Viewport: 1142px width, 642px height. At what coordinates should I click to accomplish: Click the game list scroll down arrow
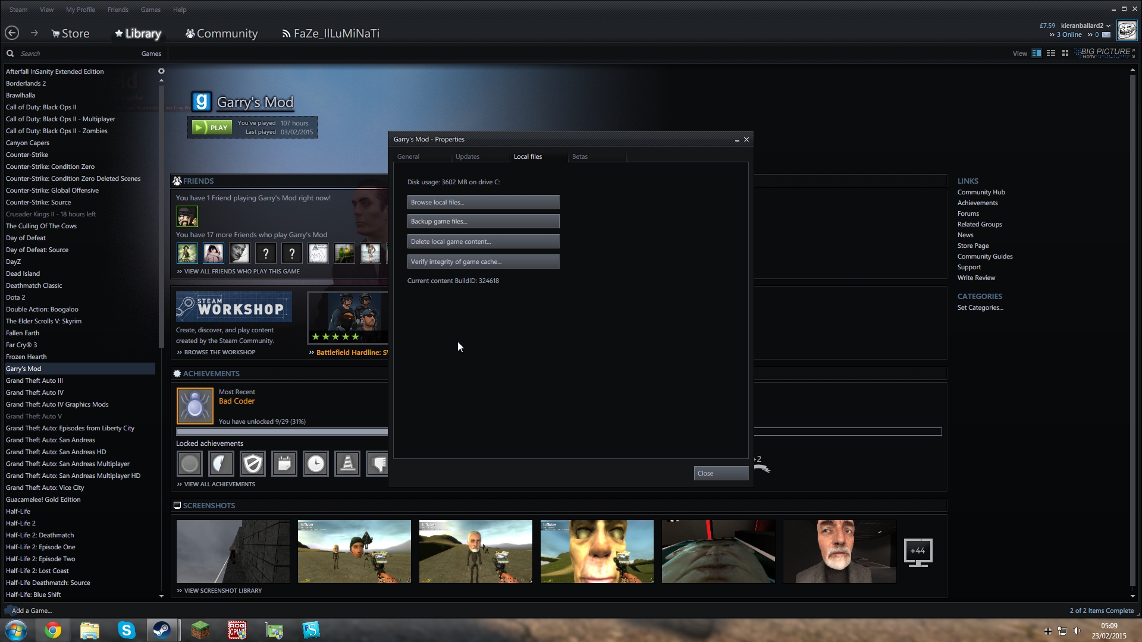[x=161, y=596]
